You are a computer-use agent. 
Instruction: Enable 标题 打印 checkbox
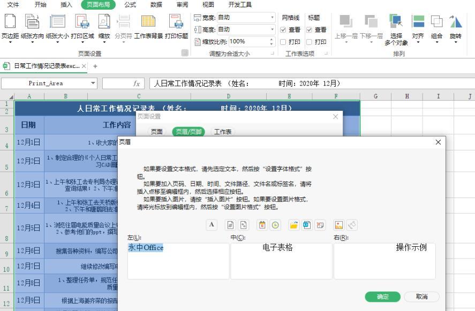pyautogui.click(x=310, y=42)
